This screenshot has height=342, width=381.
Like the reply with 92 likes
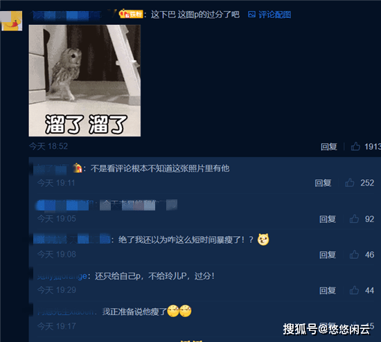point(354,219)
